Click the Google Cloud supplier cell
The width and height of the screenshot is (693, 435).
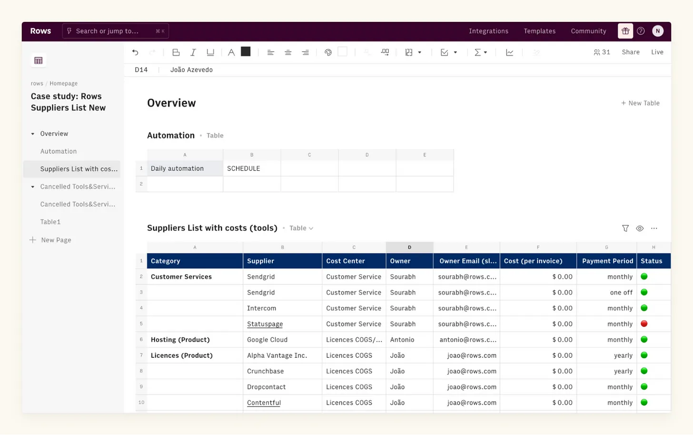click(x=282, y=340)
